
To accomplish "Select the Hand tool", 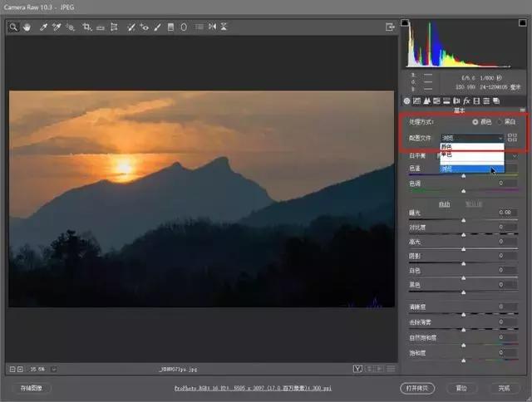I will pos(27,27).
